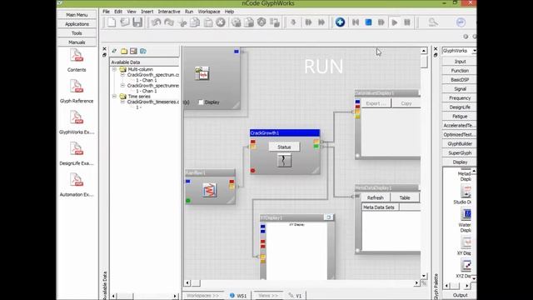The width and height of the screenshot is (533, 300).
Task: Click the workspace vertical scrollbar down arrow
Action: (x=424, y=276)
